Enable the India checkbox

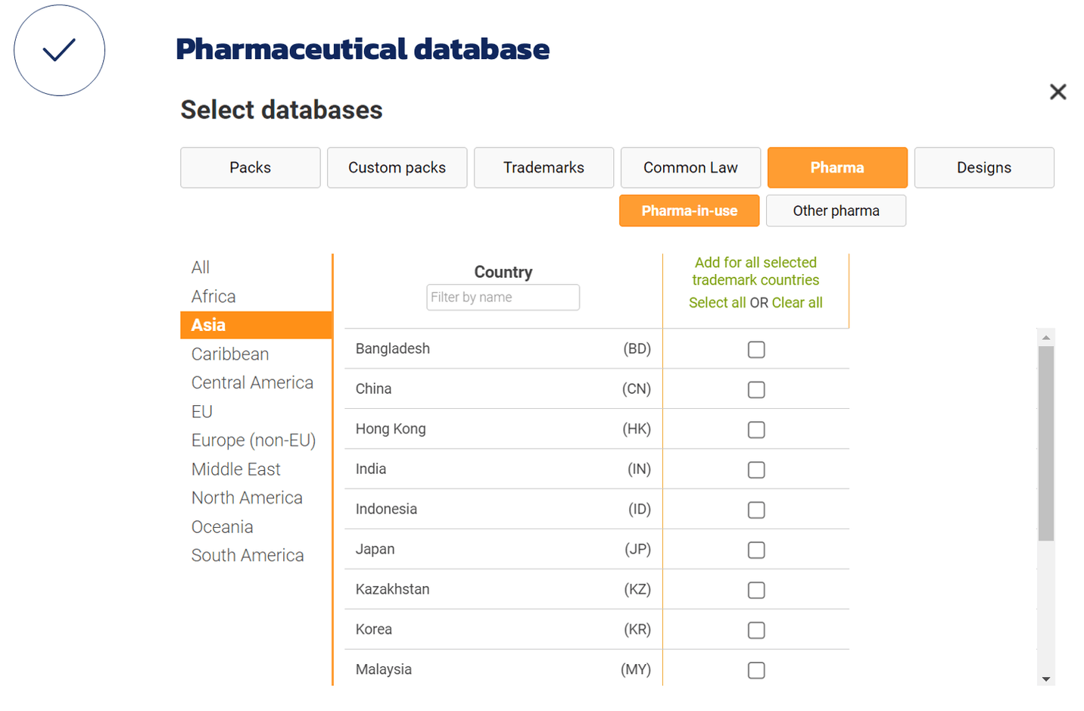point(756,469)
